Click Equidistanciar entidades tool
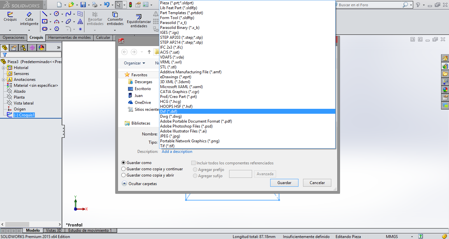 [139, 21]
